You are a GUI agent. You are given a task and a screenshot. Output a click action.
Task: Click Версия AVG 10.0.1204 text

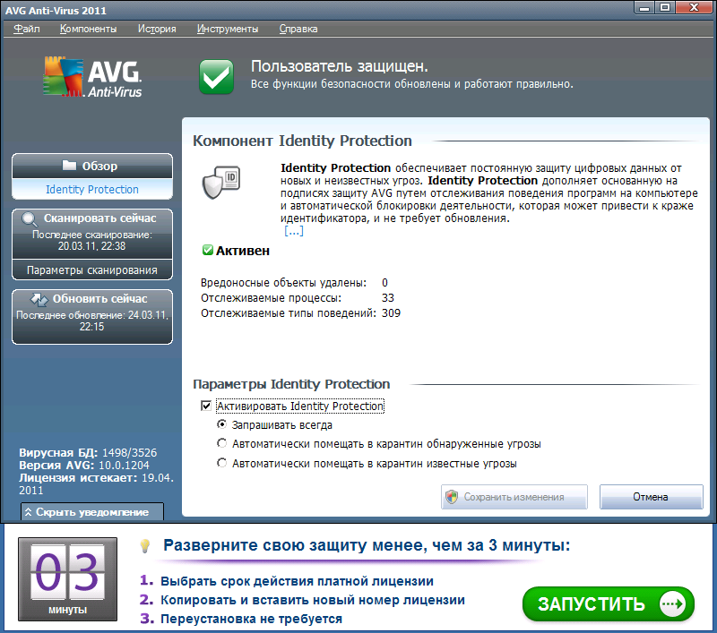tap(84, 465)
